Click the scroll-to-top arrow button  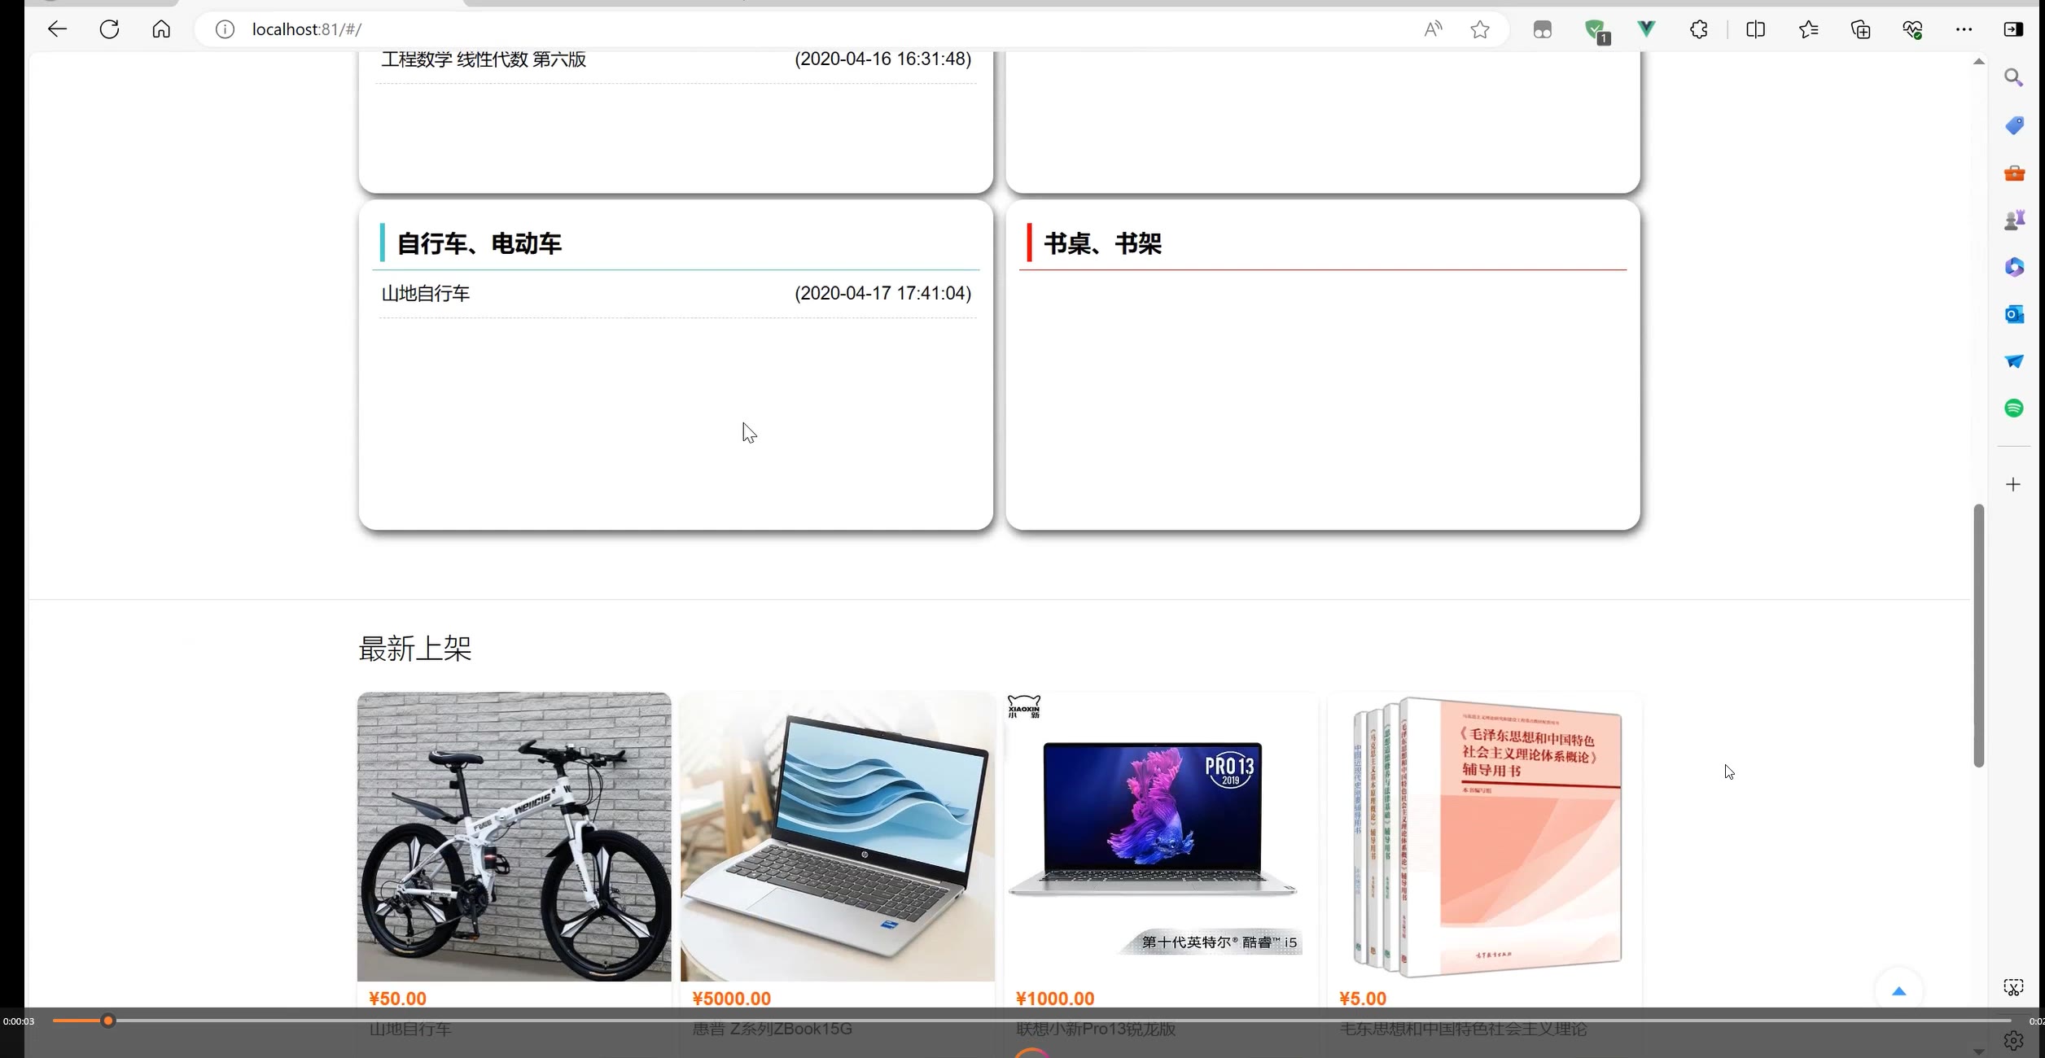pyautogui.click(x=1898, y=991)
